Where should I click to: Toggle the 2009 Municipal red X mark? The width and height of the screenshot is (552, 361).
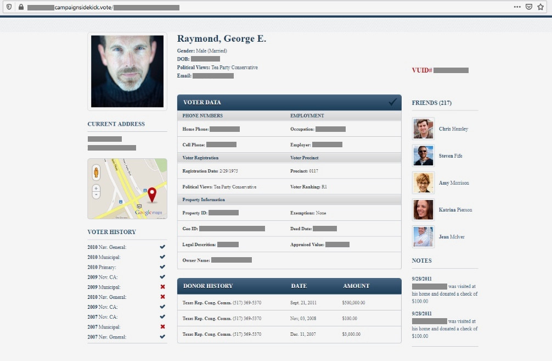(x=162, y=287)
